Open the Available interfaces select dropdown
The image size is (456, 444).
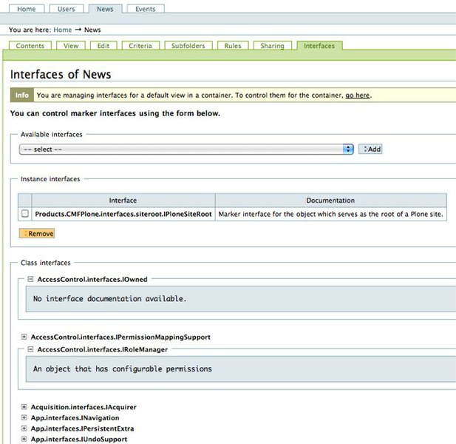pyautogui.click(x=186, y=149)
